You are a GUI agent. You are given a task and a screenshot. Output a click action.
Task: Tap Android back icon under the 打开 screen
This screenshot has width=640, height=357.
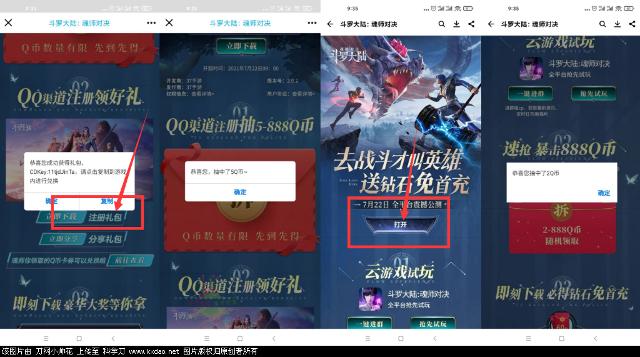click(435, 338)
